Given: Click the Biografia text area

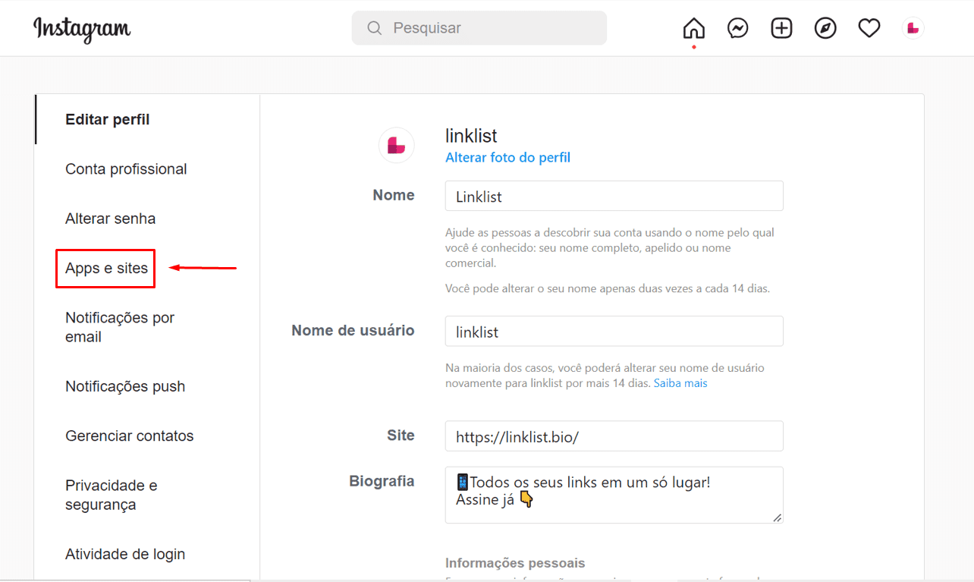Looking at the screenshot, I should [x=614, y=495].
